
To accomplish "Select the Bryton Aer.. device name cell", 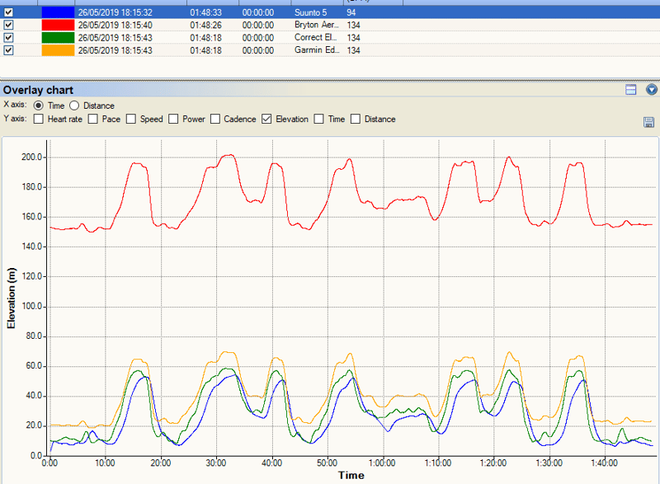I will (317, 26).
